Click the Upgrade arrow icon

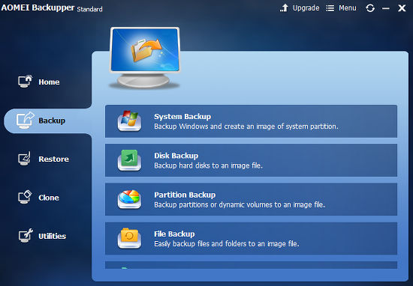point(284,8)
